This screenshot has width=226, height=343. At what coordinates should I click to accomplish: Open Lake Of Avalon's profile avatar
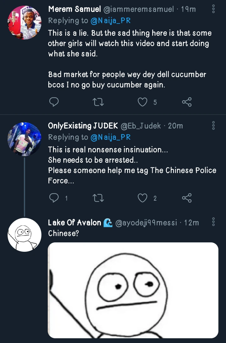[24, 235]
